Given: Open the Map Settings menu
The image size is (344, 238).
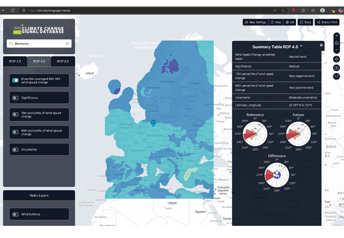Looking at the screenshot, I should click(x=255, y=22).
